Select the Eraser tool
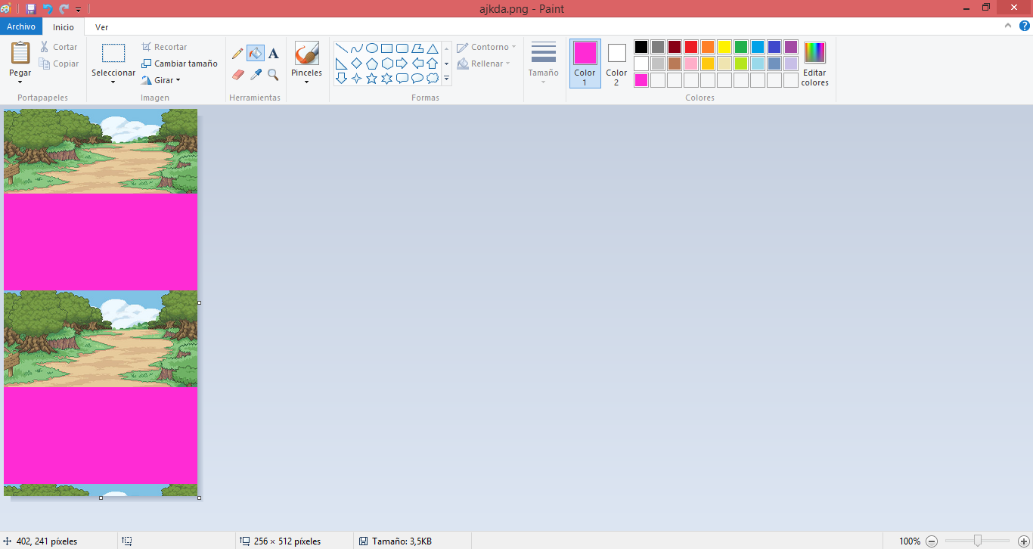This screenshot has height=549, width=1033. (x=237, y=75)
